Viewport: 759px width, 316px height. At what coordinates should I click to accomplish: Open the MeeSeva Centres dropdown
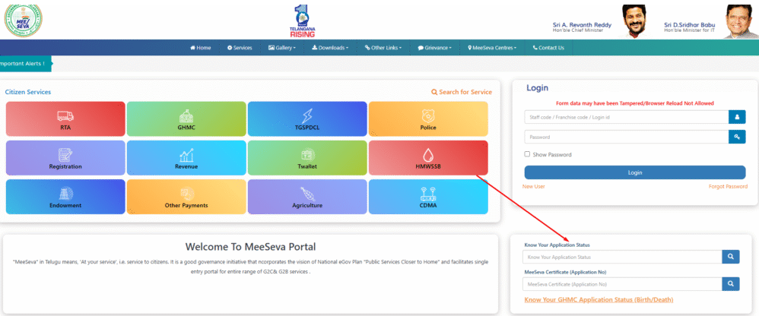pyautogui.click(x=493, y=48)
